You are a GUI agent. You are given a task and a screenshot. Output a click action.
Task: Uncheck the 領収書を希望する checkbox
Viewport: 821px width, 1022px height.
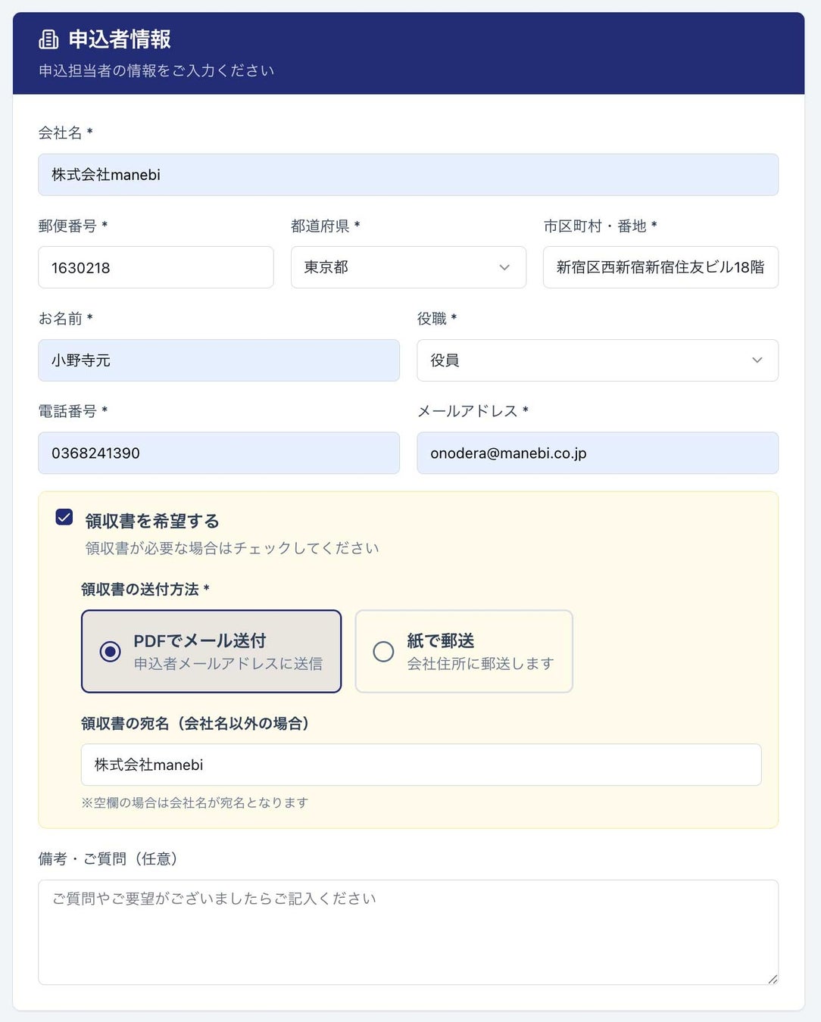click(x=64, y=517)
